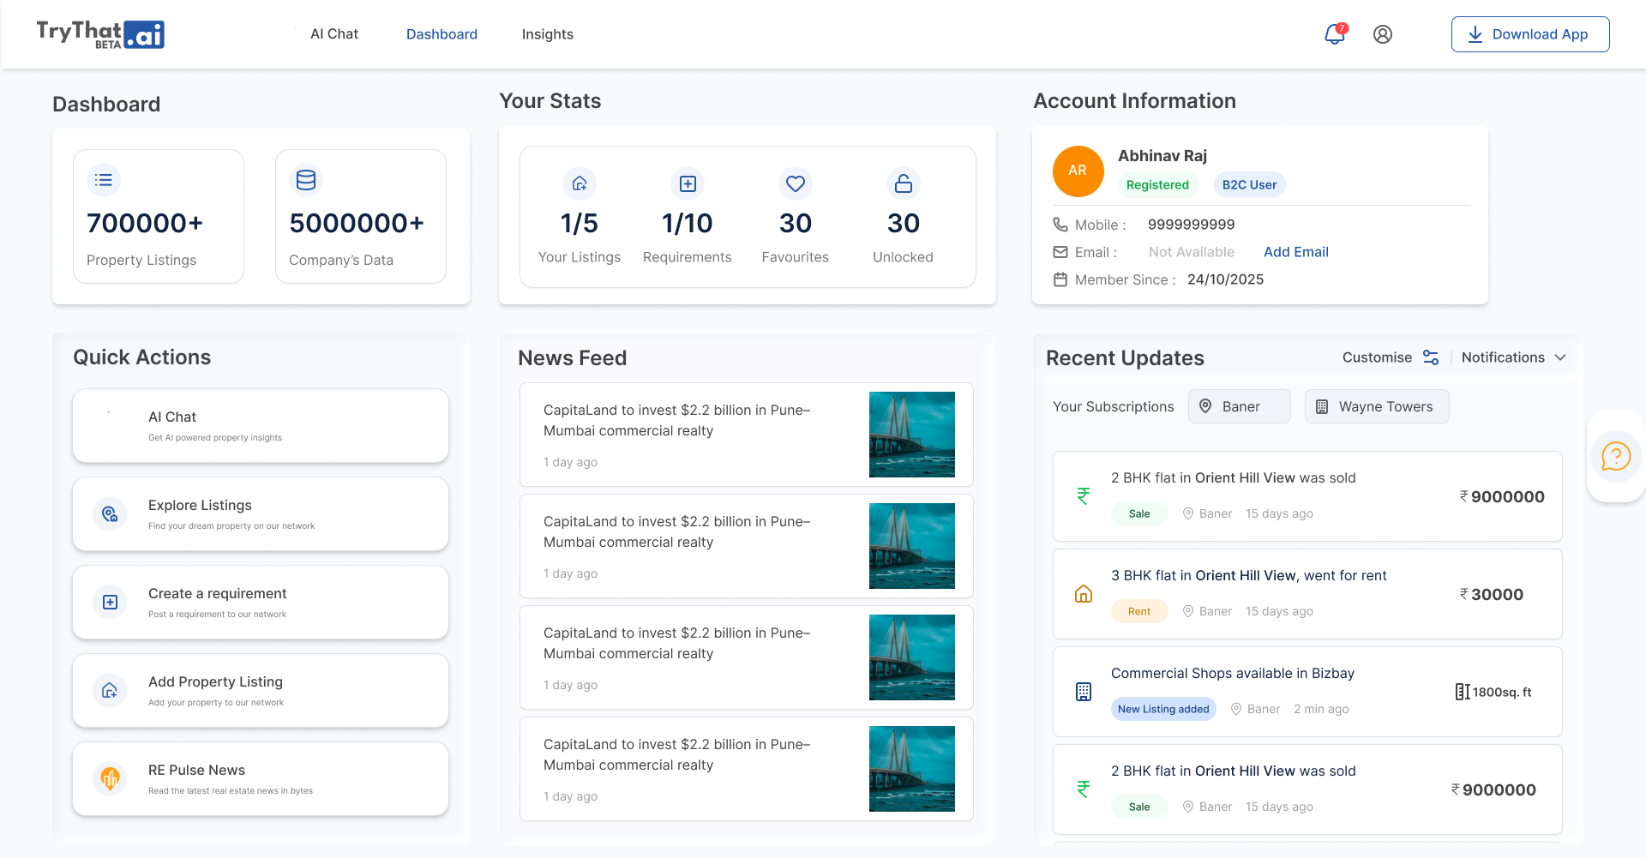Click the Property Listings list icon
This screenshot has height=858, width=1646.
[x=104, y=180]
